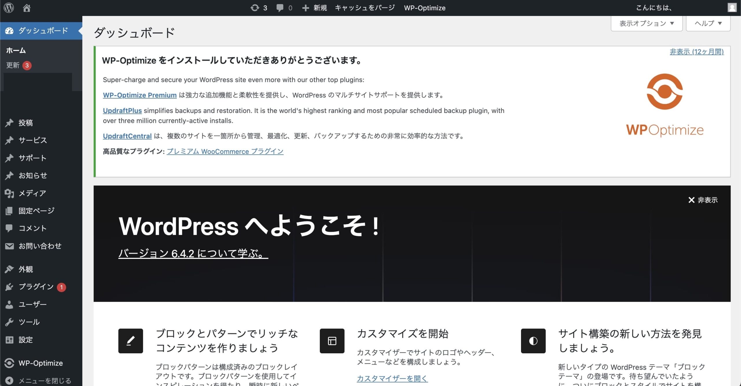The image size is (741, 386).
Task: Open WP-Optimize in the admin bar
Action: click(425, 8)
